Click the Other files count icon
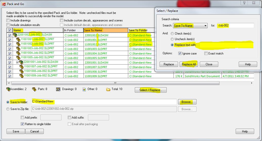The image size is (262, 141). (84, 89)
